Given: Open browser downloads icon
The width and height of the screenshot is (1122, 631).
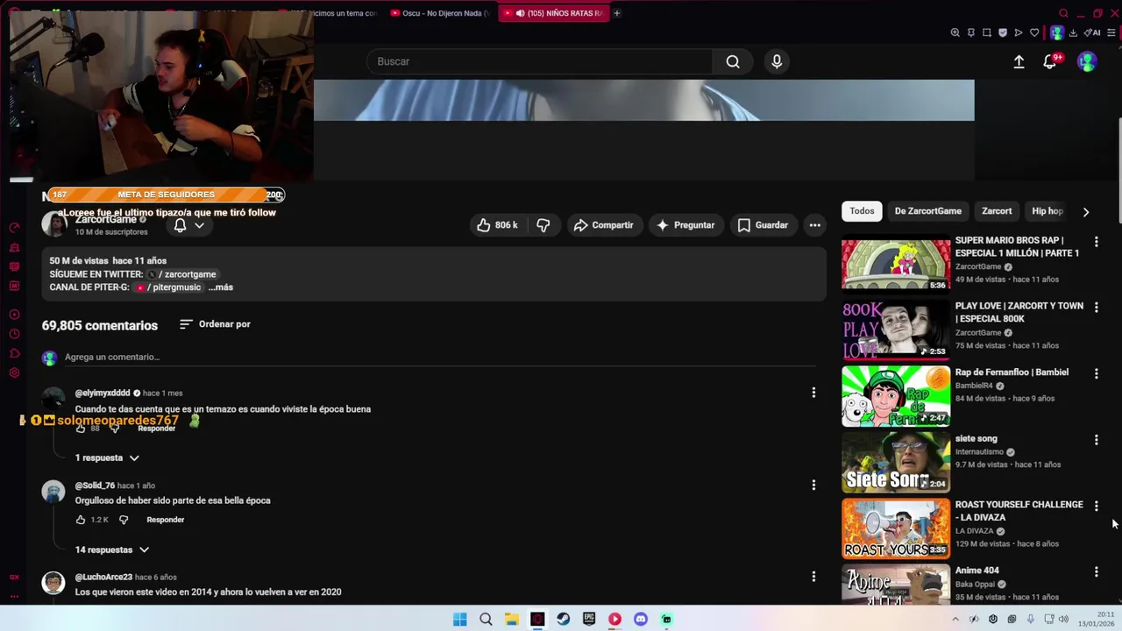Looking at the screenshot, I should [x=1073, y=32].
